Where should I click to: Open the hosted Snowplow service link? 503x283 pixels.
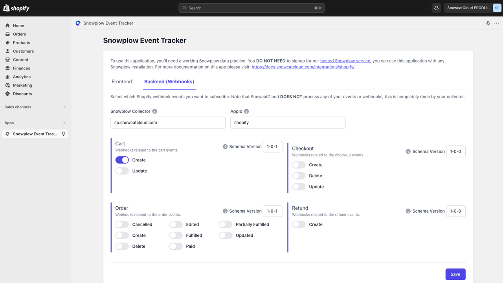point(345,61)
